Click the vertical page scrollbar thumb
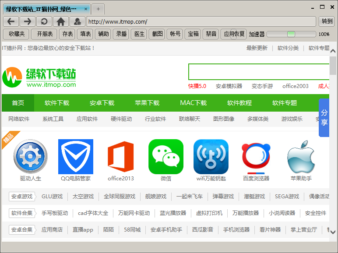The height and width of the screenshot is (253, 338). point(333,65)
